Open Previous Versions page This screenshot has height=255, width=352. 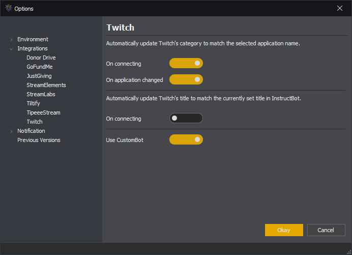[x=39, y=140]
